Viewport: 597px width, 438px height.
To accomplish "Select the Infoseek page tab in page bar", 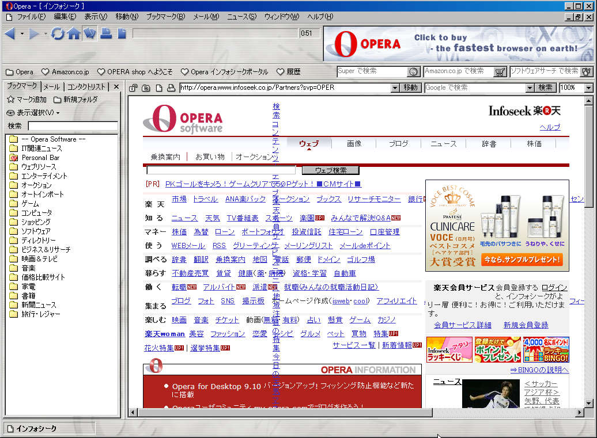I will (49, 428).
